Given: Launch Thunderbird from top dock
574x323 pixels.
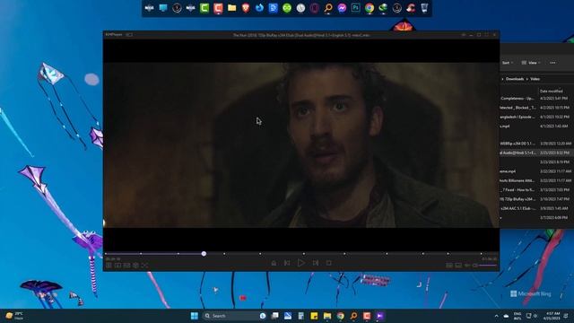Looking at the screenshot, I should (259, 8).
